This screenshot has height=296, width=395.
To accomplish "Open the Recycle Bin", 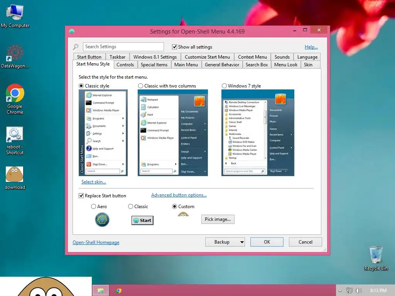I will tap(376, 259).
